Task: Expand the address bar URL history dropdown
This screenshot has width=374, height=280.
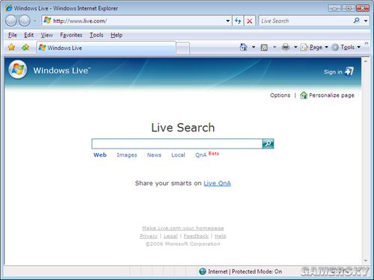Action: [x=227, y=21]
